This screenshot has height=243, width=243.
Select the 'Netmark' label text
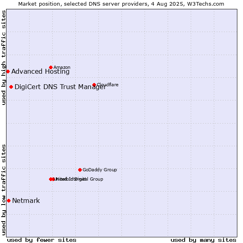[26, 201]
